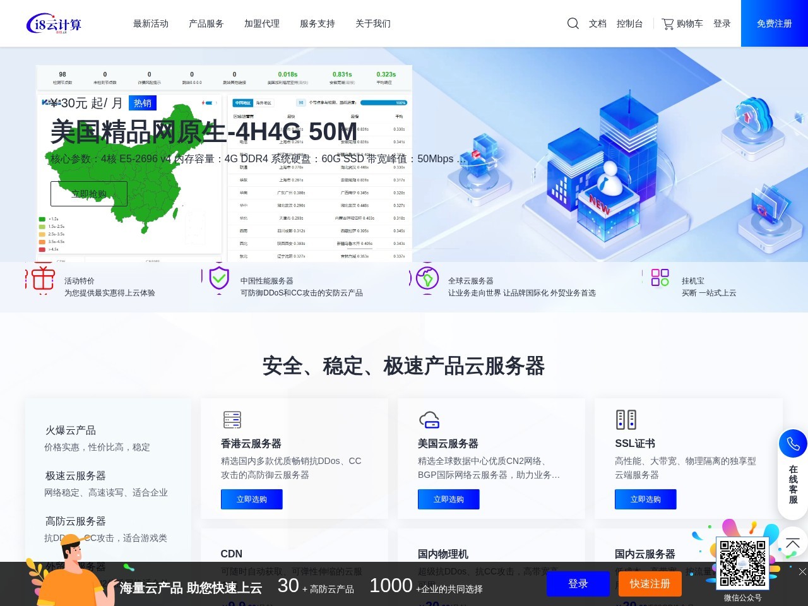Click the 100% progress bar in the test widget
Viewport: 808px width, 606px height.
click(x=383, y=102)
